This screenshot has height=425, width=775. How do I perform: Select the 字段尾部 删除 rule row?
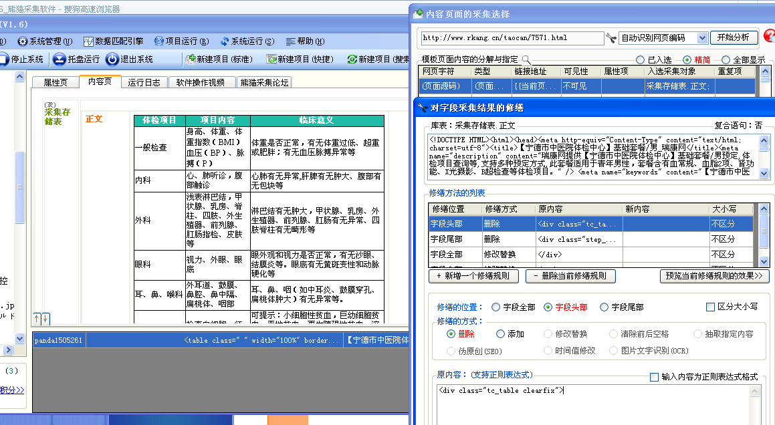point(590,239)
